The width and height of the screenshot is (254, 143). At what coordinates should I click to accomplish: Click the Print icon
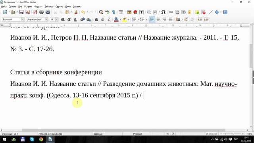pyautogui.click(x=41, y=12)
